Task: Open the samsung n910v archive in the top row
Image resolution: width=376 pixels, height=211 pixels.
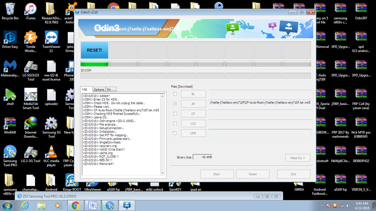Action: tap(340, 13)
